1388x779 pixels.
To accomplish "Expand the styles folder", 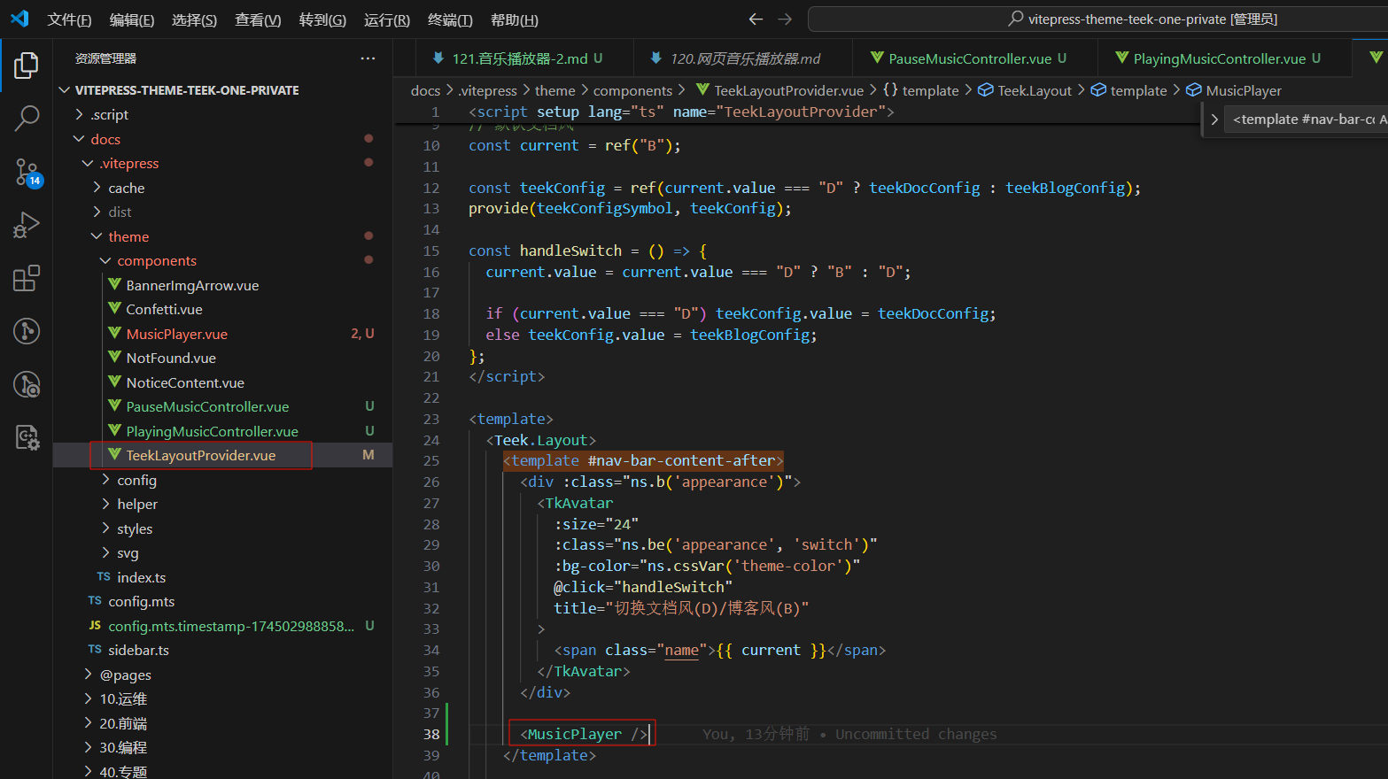I will click(x=105, y=528).
